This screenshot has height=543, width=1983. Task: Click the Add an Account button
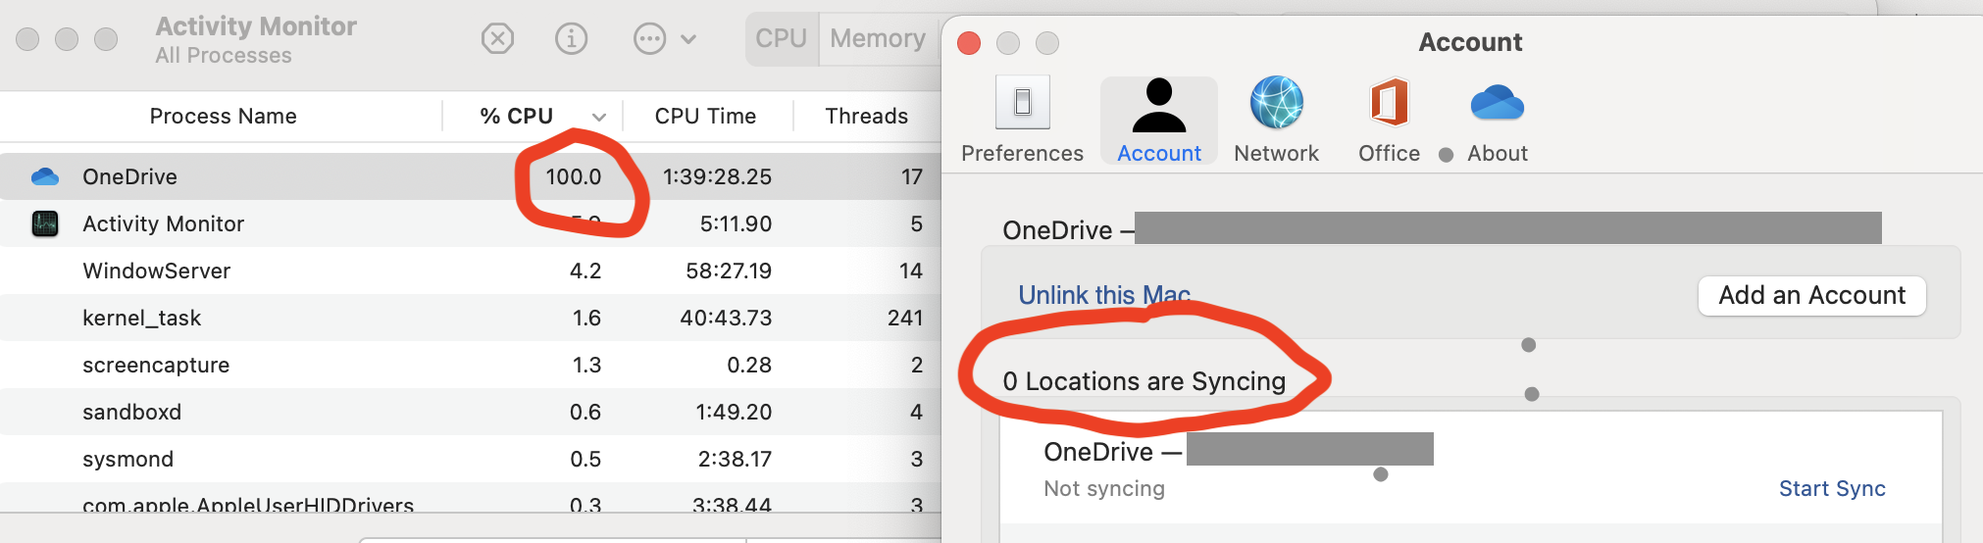[1812, 295]
